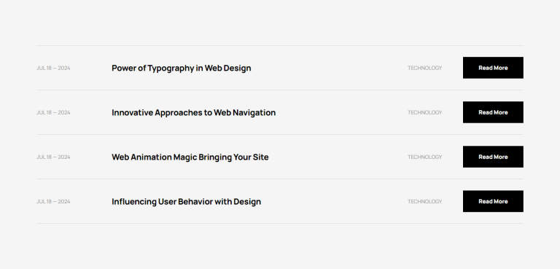Click the JUL 18 date beside Typography title

(53, 68)
